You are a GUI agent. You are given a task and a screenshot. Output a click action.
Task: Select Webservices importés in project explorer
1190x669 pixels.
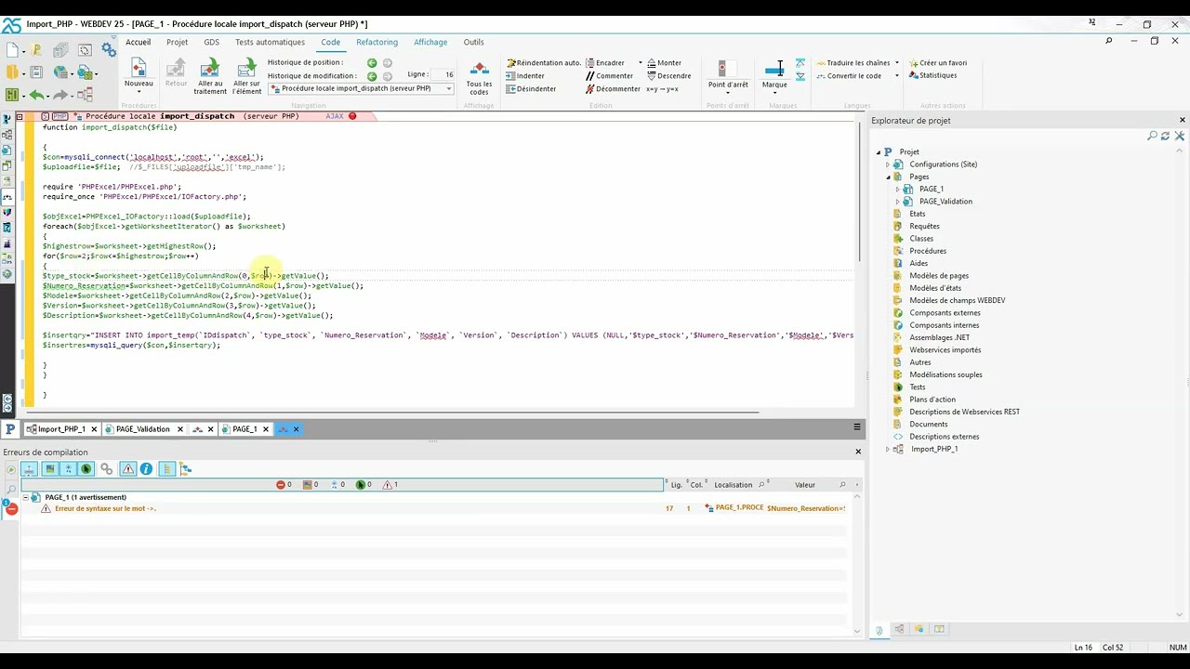pyautogui.click(x=945, y=350)
